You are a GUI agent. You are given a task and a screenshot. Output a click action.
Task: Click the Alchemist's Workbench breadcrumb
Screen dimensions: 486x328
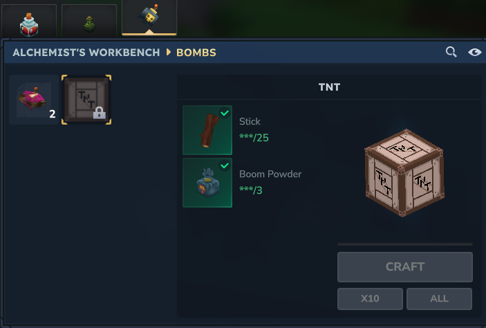(86, 53)
